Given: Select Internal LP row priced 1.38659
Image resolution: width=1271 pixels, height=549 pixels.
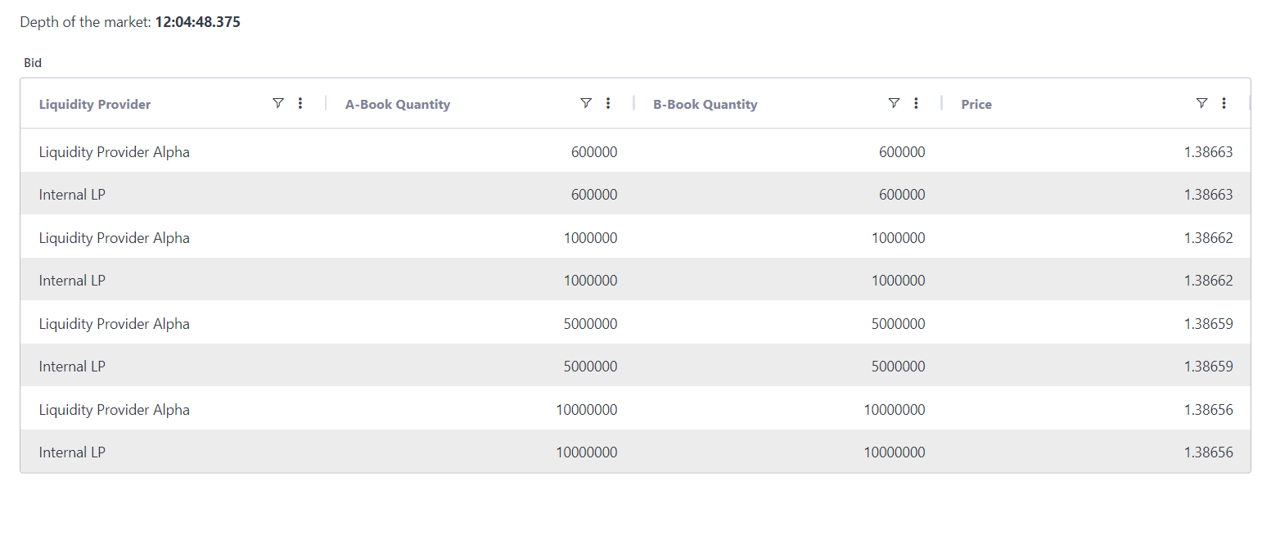Looking at the screenshot, I should point(72,367).
